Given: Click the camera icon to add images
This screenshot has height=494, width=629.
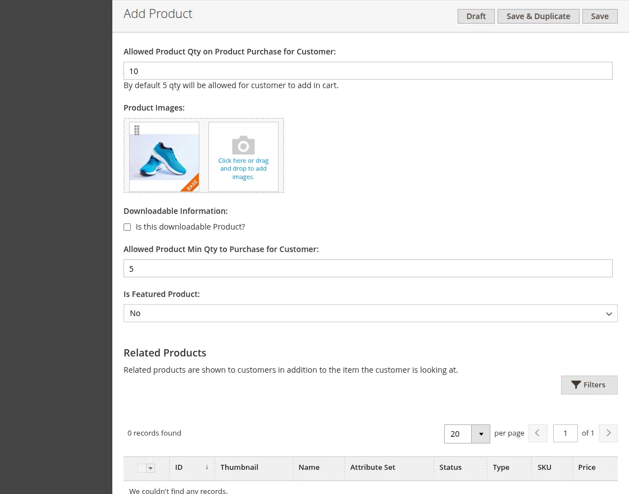Looking at the screenshot, I should (x=243, y=145).
